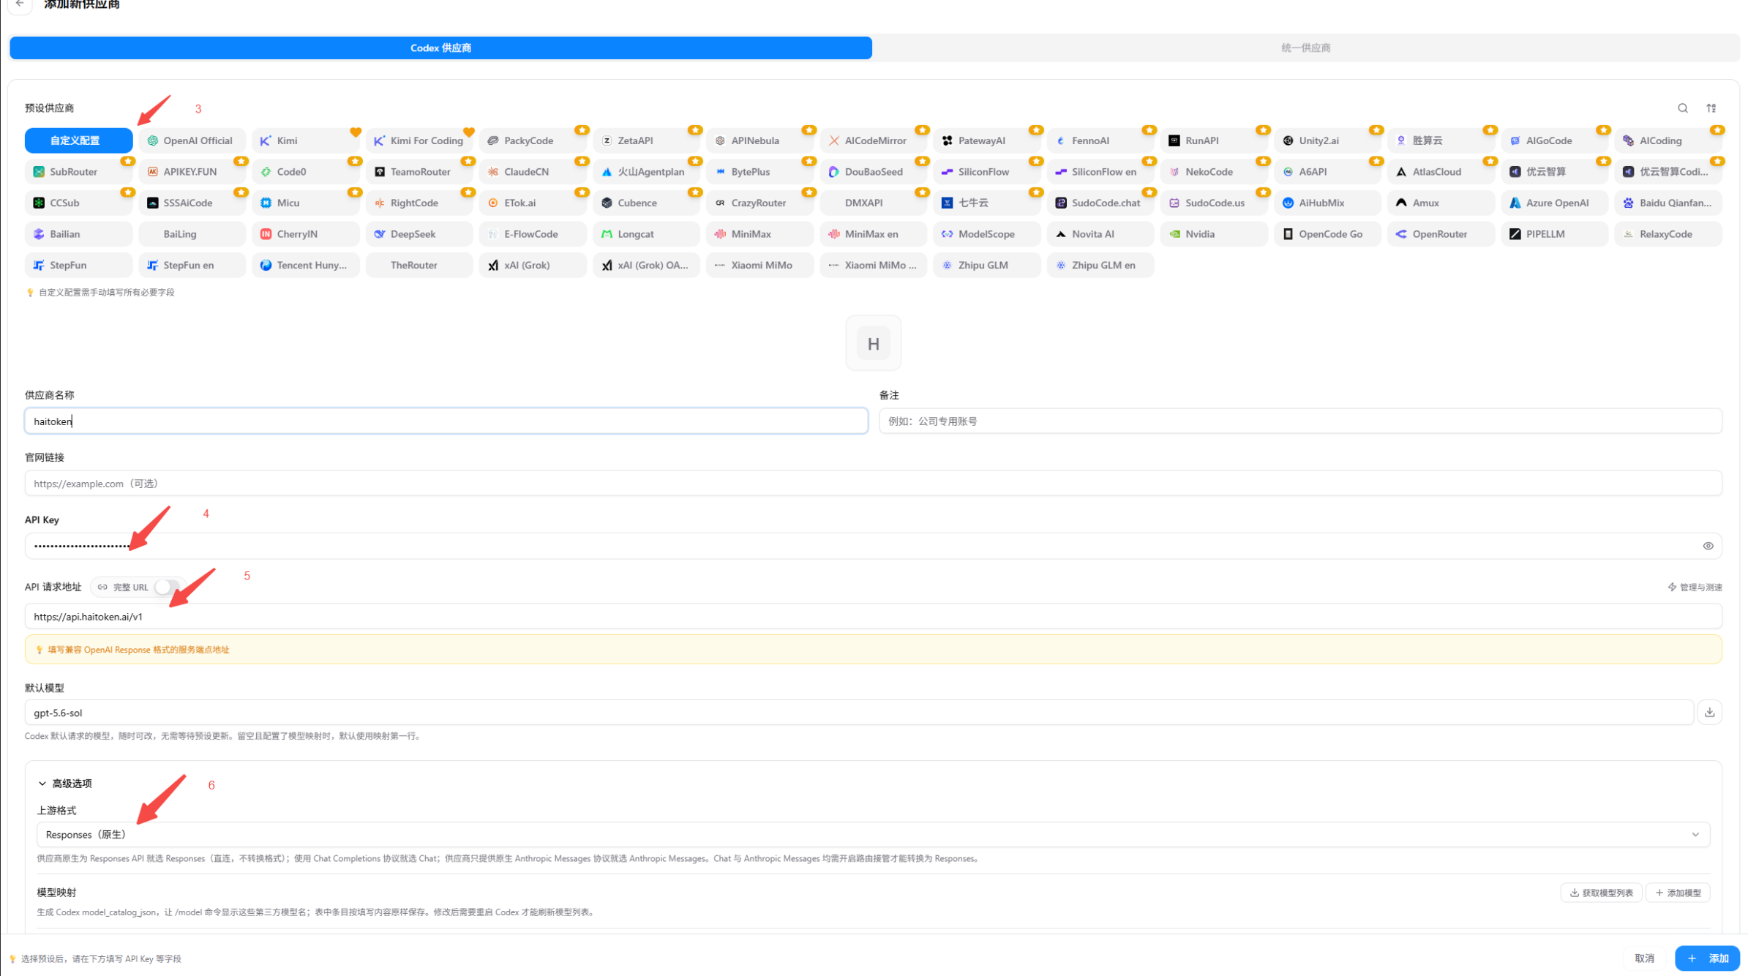Choose the AtlasCloud preset
The width and height of the screenshot is (1748, 976).
click(1441, 172)
